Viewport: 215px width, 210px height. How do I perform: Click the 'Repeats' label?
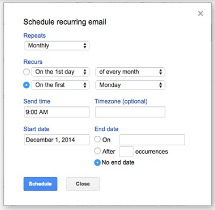click(34, 35)
